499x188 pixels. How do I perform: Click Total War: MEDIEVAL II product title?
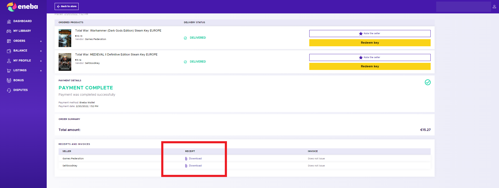point(116,54)
